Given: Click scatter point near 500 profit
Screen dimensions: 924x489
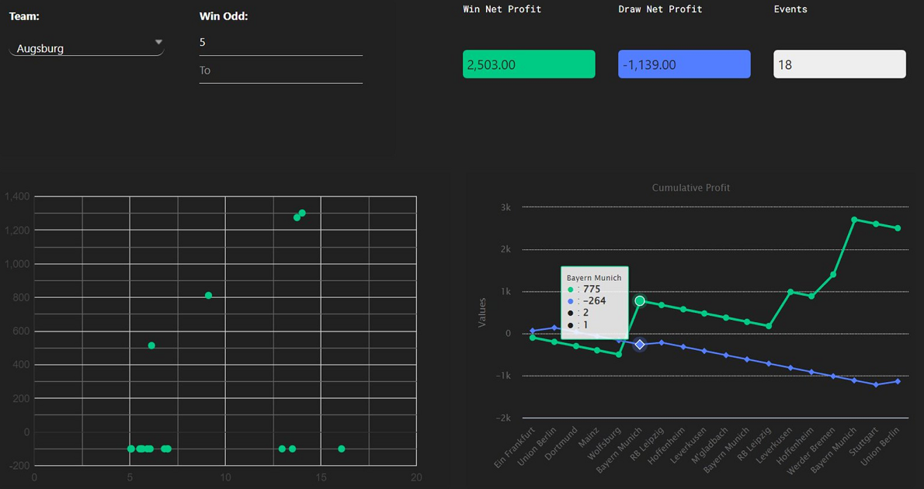Looking at the screenshot, I should (x=151, y=345).
